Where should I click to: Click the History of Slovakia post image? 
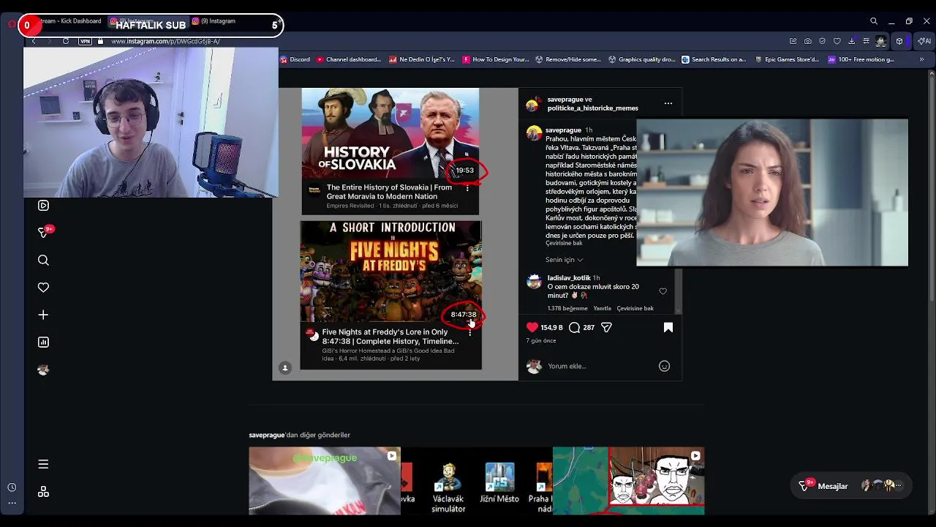[x=390, y=133]
